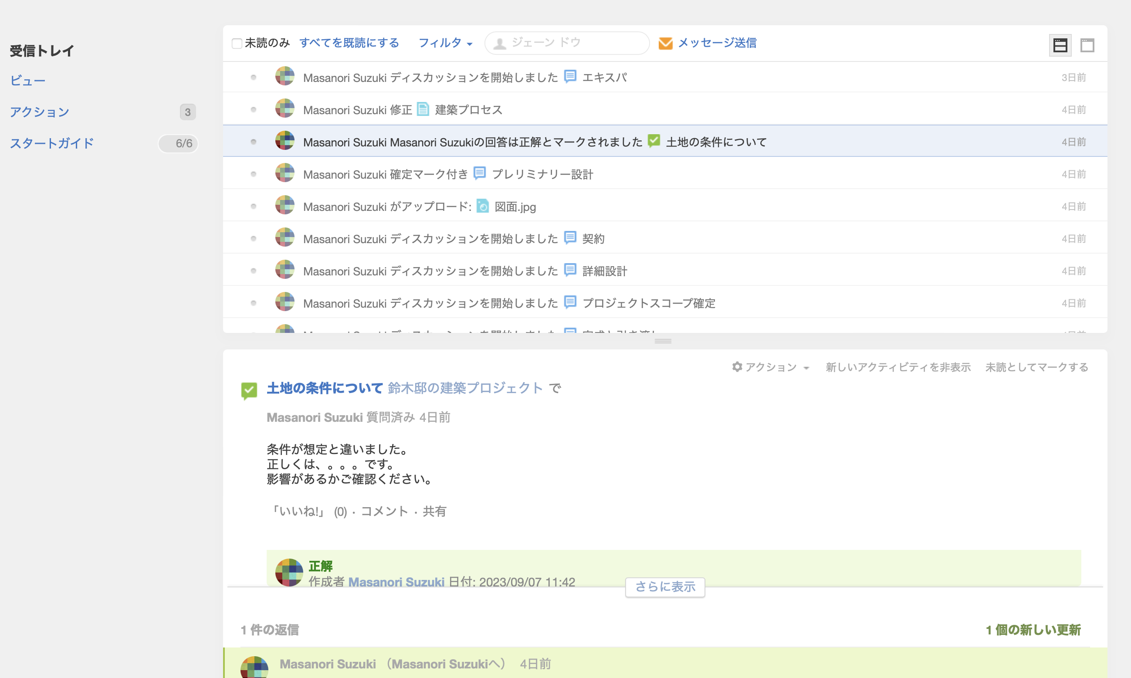The width and height of the screenshot is (1131, 678).
Task: Click discussion icon beside 契約
Action: 569,237
